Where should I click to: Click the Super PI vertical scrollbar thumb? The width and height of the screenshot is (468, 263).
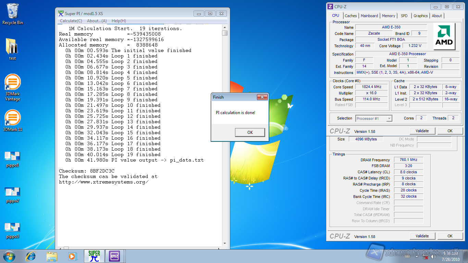pos(225,33)
